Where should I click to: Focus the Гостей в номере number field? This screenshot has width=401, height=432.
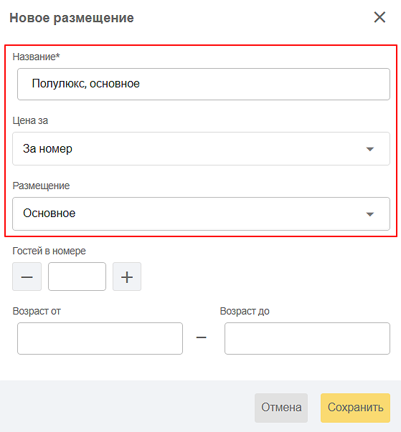pyautogui.click(x=77, y=277)
